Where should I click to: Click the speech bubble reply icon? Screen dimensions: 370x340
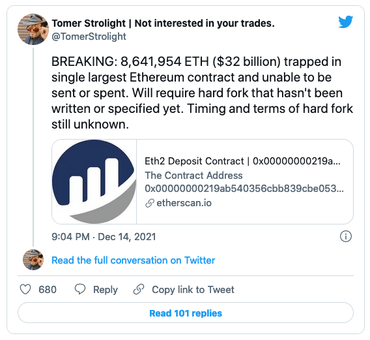click(80, 289)
